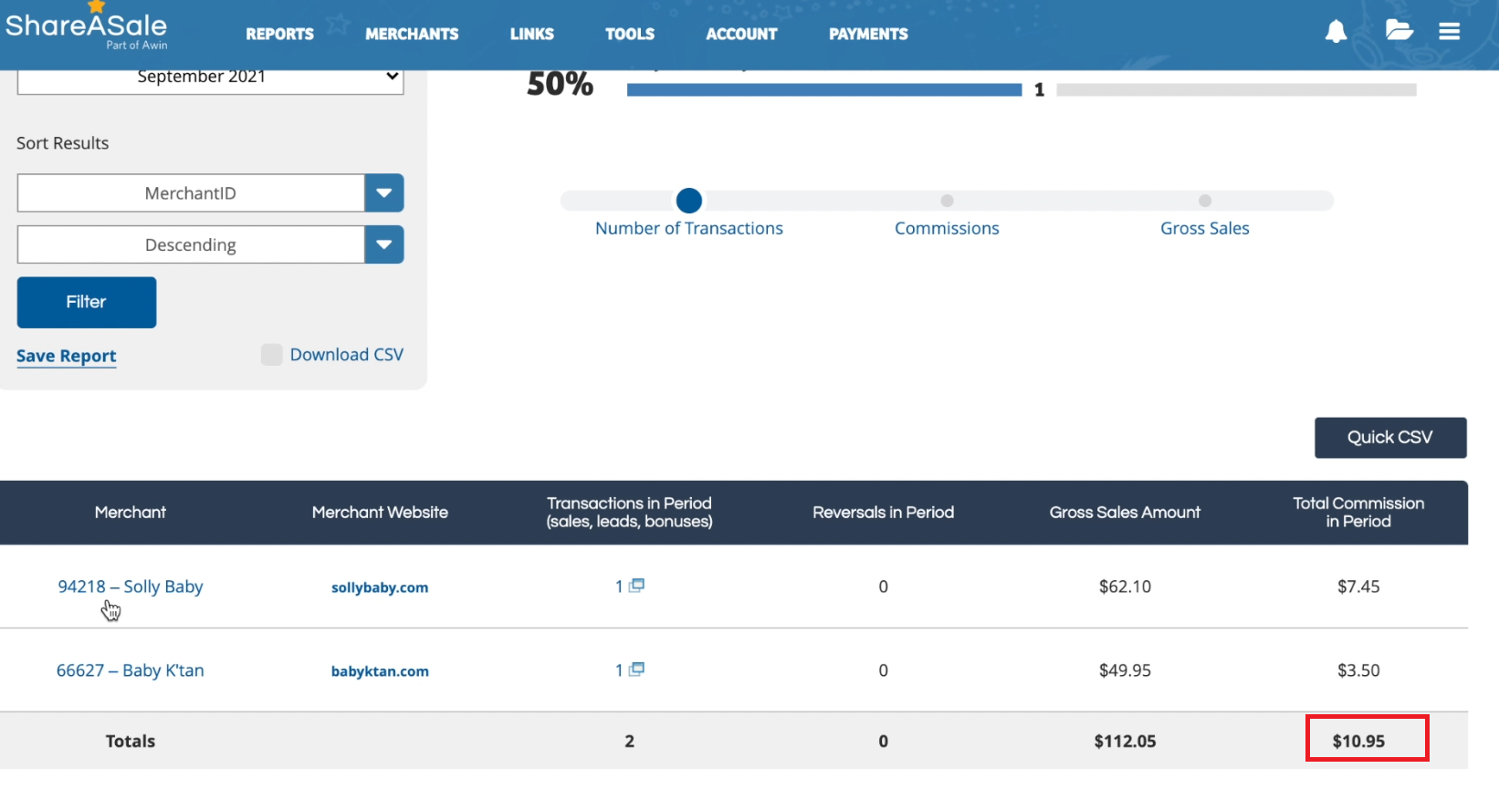The height and width of the screenshot is (810, 1499).
Task: Sort by Gross Sales Amount column header
Action: click(x=1125, y=513)
